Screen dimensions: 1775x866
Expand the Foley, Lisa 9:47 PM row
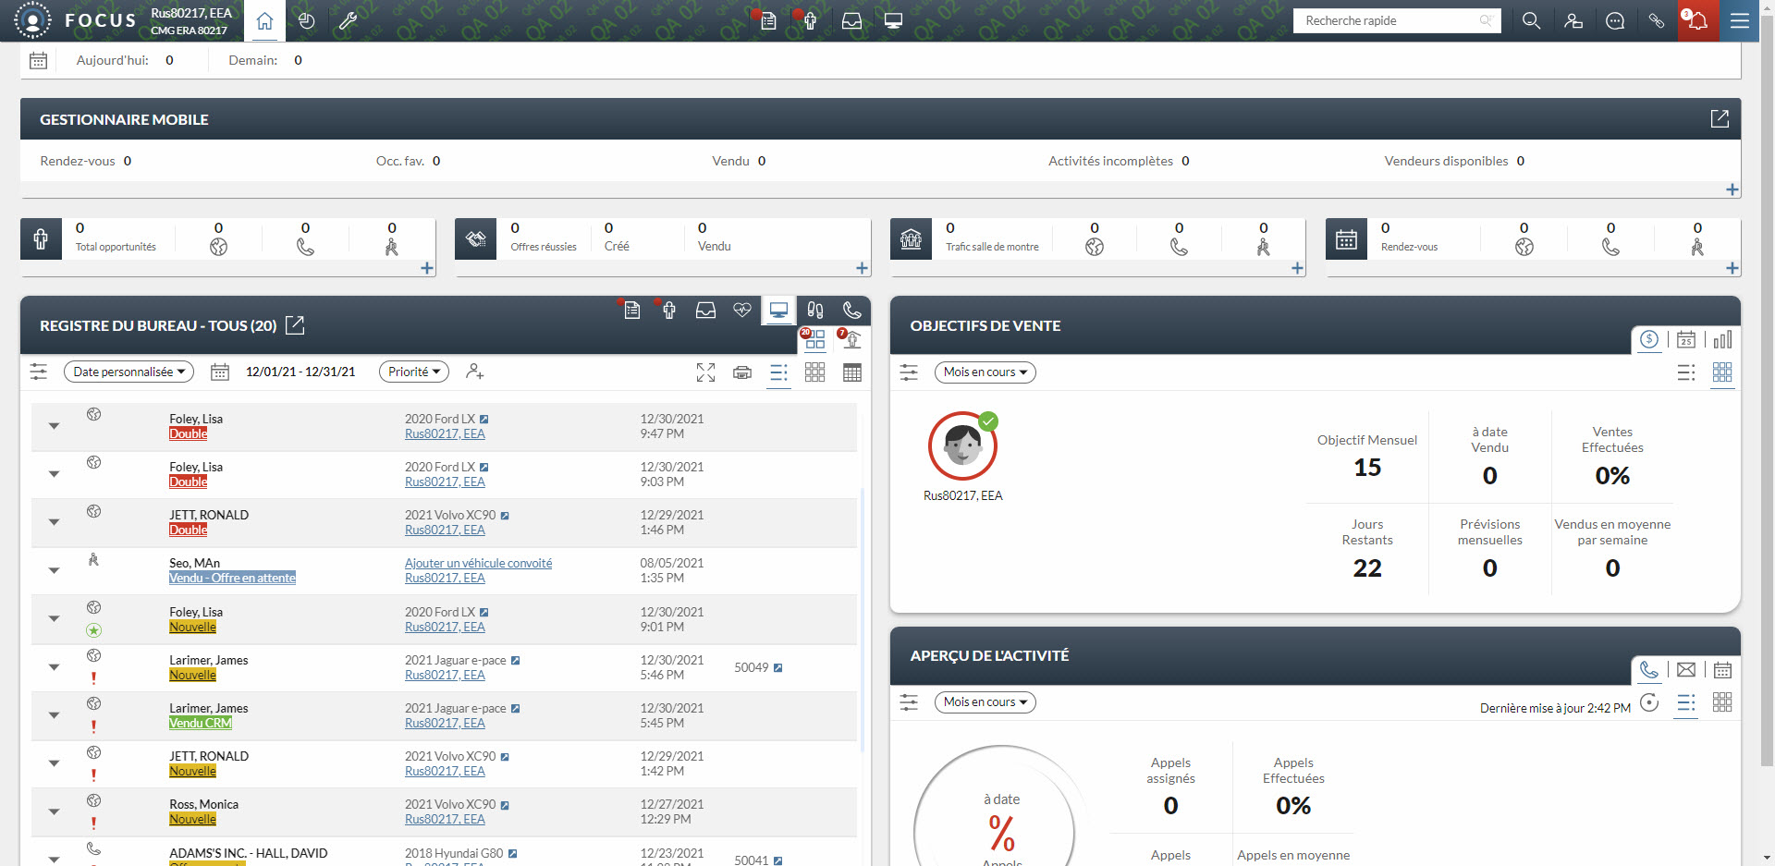54,426
